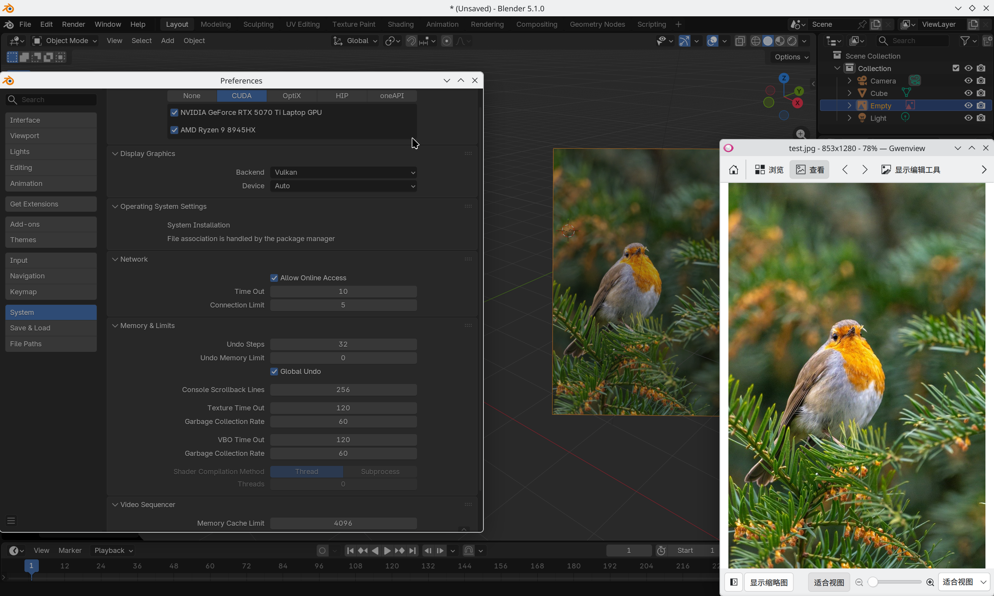Uncheck NVIDIA GeForce RTX 5070 Ti device

point(174,113)
